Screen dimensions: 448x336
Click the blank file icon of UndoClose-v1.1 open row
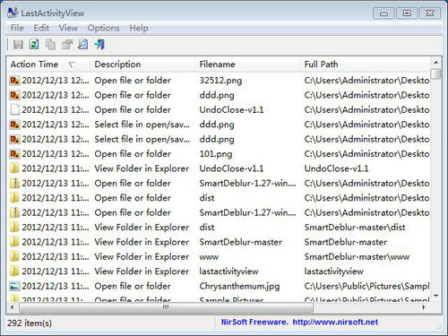tap(14, 109)
